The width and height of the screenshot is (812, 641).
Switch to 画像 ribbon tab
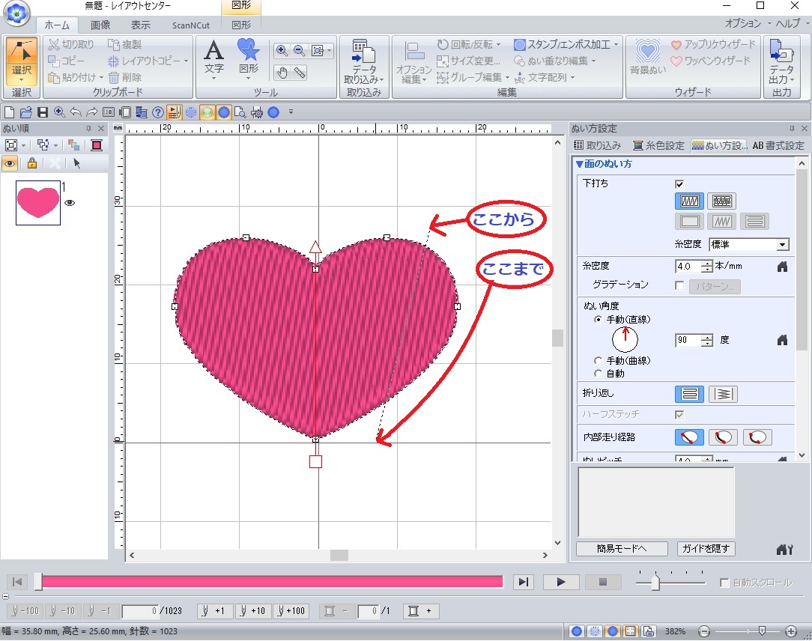click(x=100, y=25)
